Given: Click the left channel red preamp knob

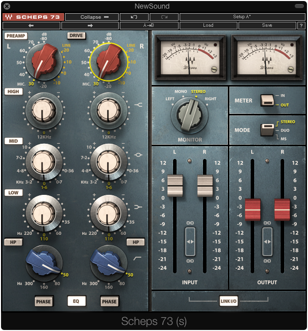Looking at the screenshot, I should coord(44,62).
